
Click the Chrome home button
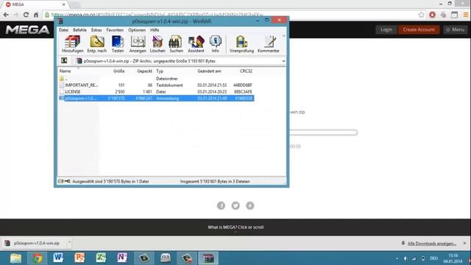pyautogui.click(x=36, y=15)
